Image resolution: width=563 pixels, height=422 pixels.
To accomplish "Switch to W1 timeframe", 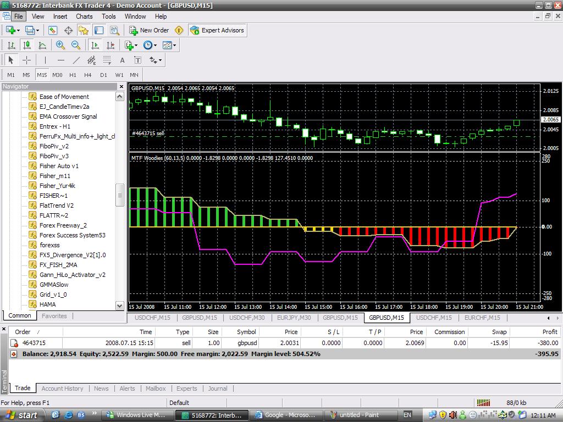I will pyautogui.click(x=119, y=75).
